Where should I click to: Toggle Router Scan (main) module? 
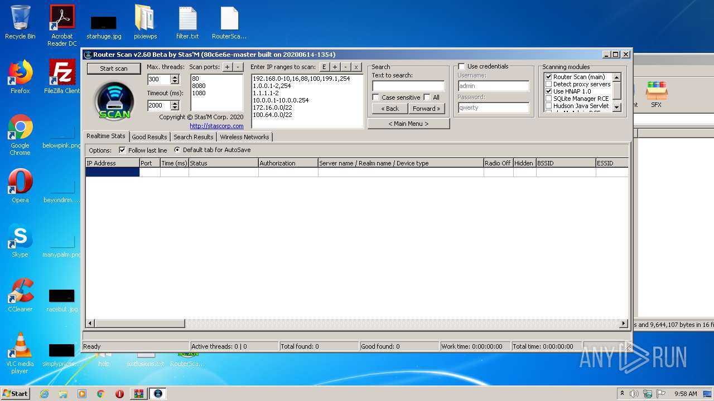click(548, 77)
